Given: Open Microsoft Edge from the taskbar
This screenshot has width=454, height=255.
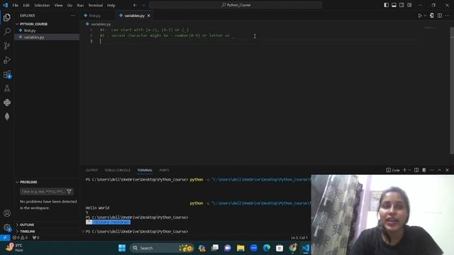Looking at the screenshot, I should (267, 248).
